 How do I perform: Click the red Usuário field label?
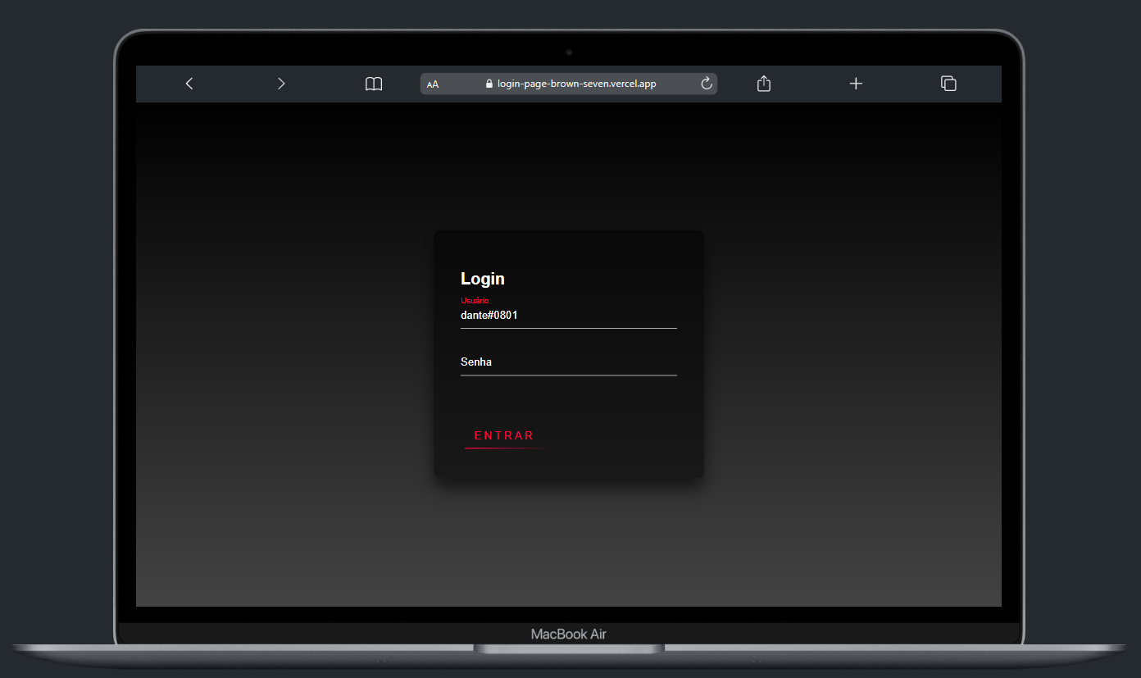pos(475,301)
